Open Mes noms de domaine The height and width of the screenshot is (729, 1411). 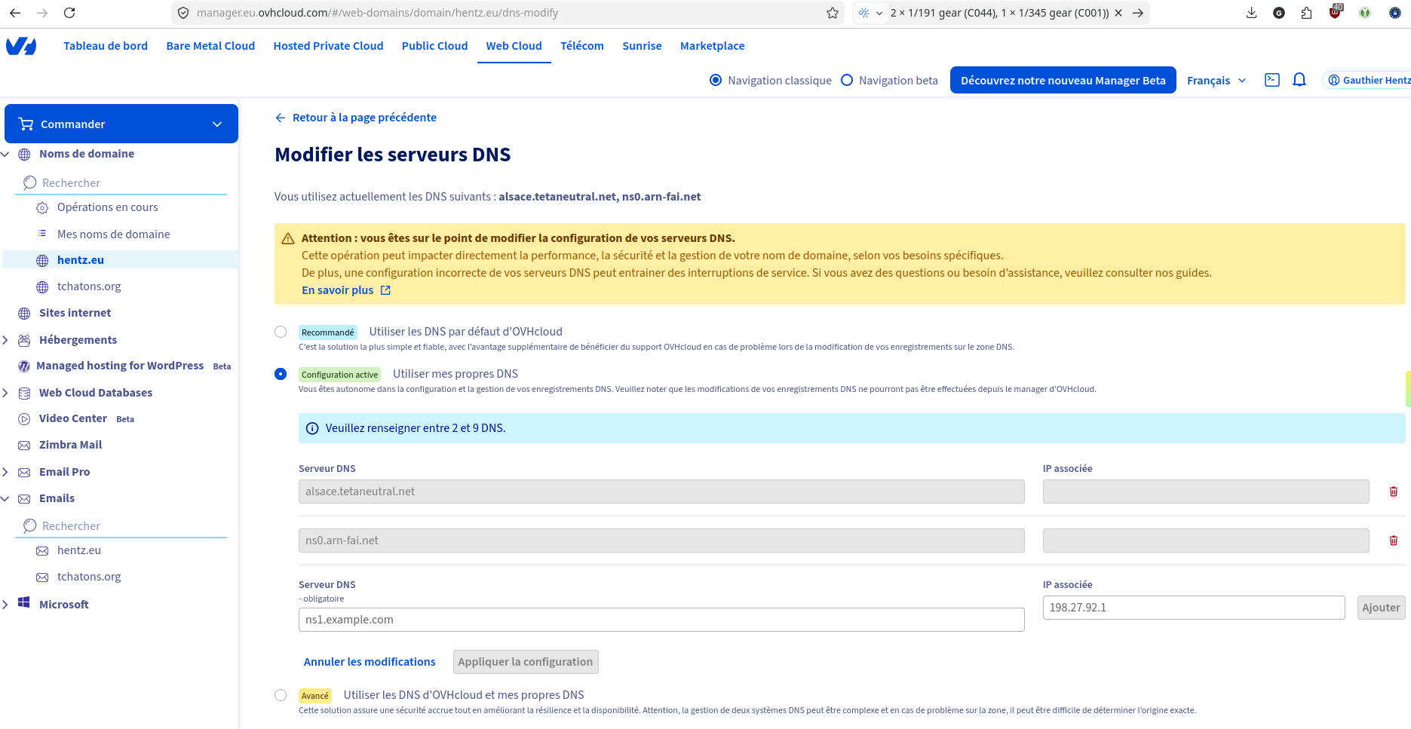coord(114,234)
